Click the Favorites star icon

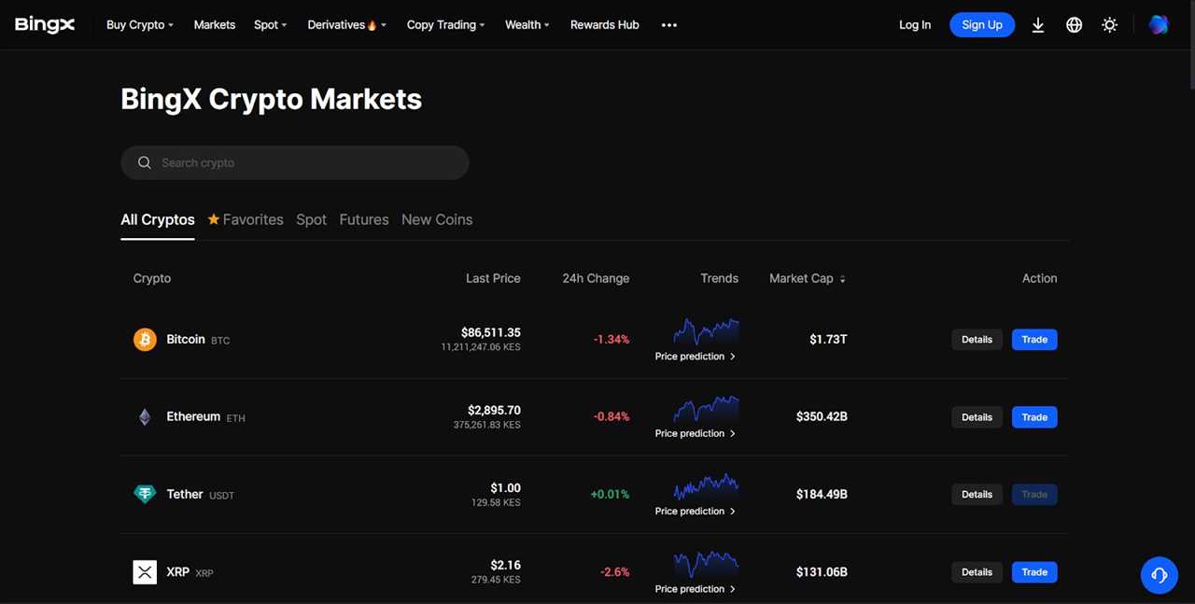pyautogui.click(x=213, y=219)
